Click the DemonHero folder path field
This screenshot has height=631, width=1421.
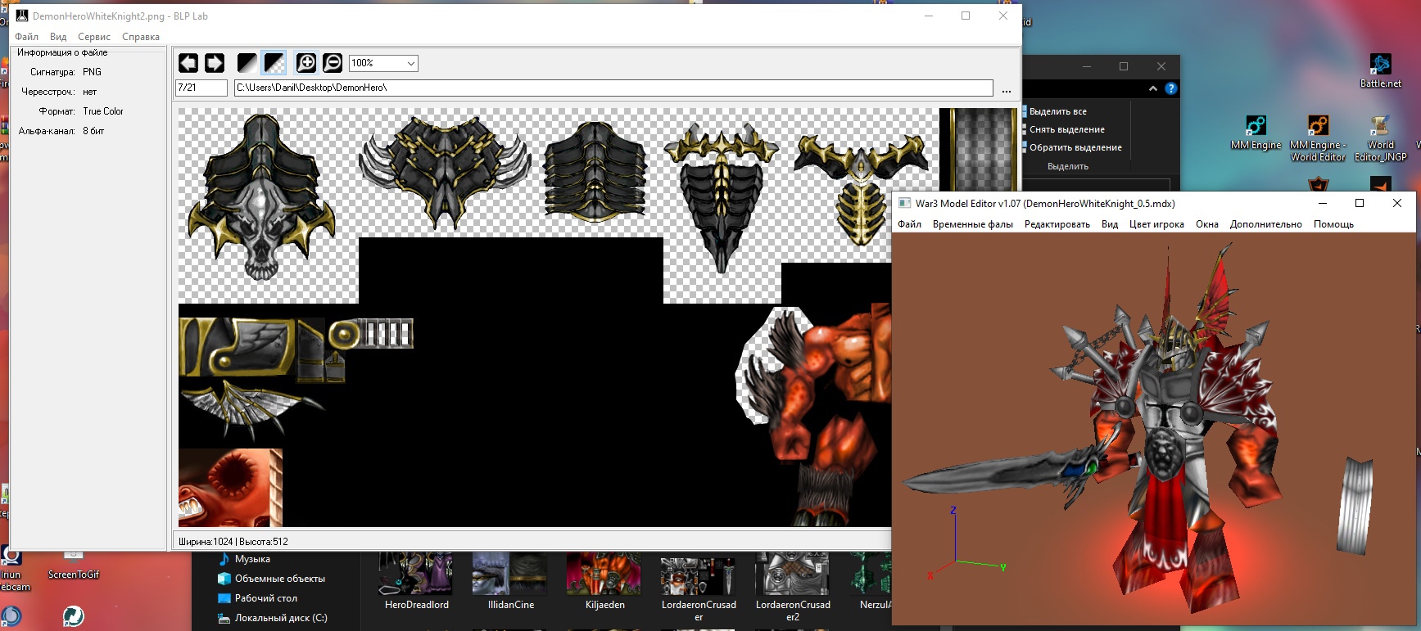[x=613, y=88]
